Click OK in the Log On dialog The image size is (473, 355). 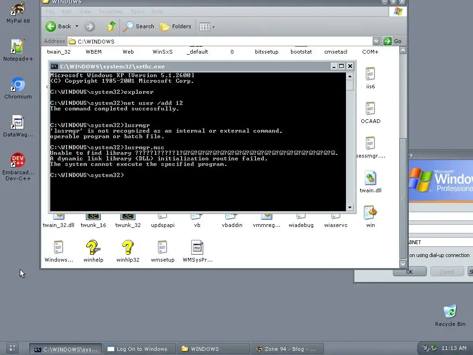click(410, 272)
